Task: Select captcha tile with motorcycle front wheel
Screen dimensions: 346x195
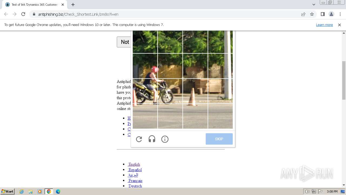Action: click(170, 91)
